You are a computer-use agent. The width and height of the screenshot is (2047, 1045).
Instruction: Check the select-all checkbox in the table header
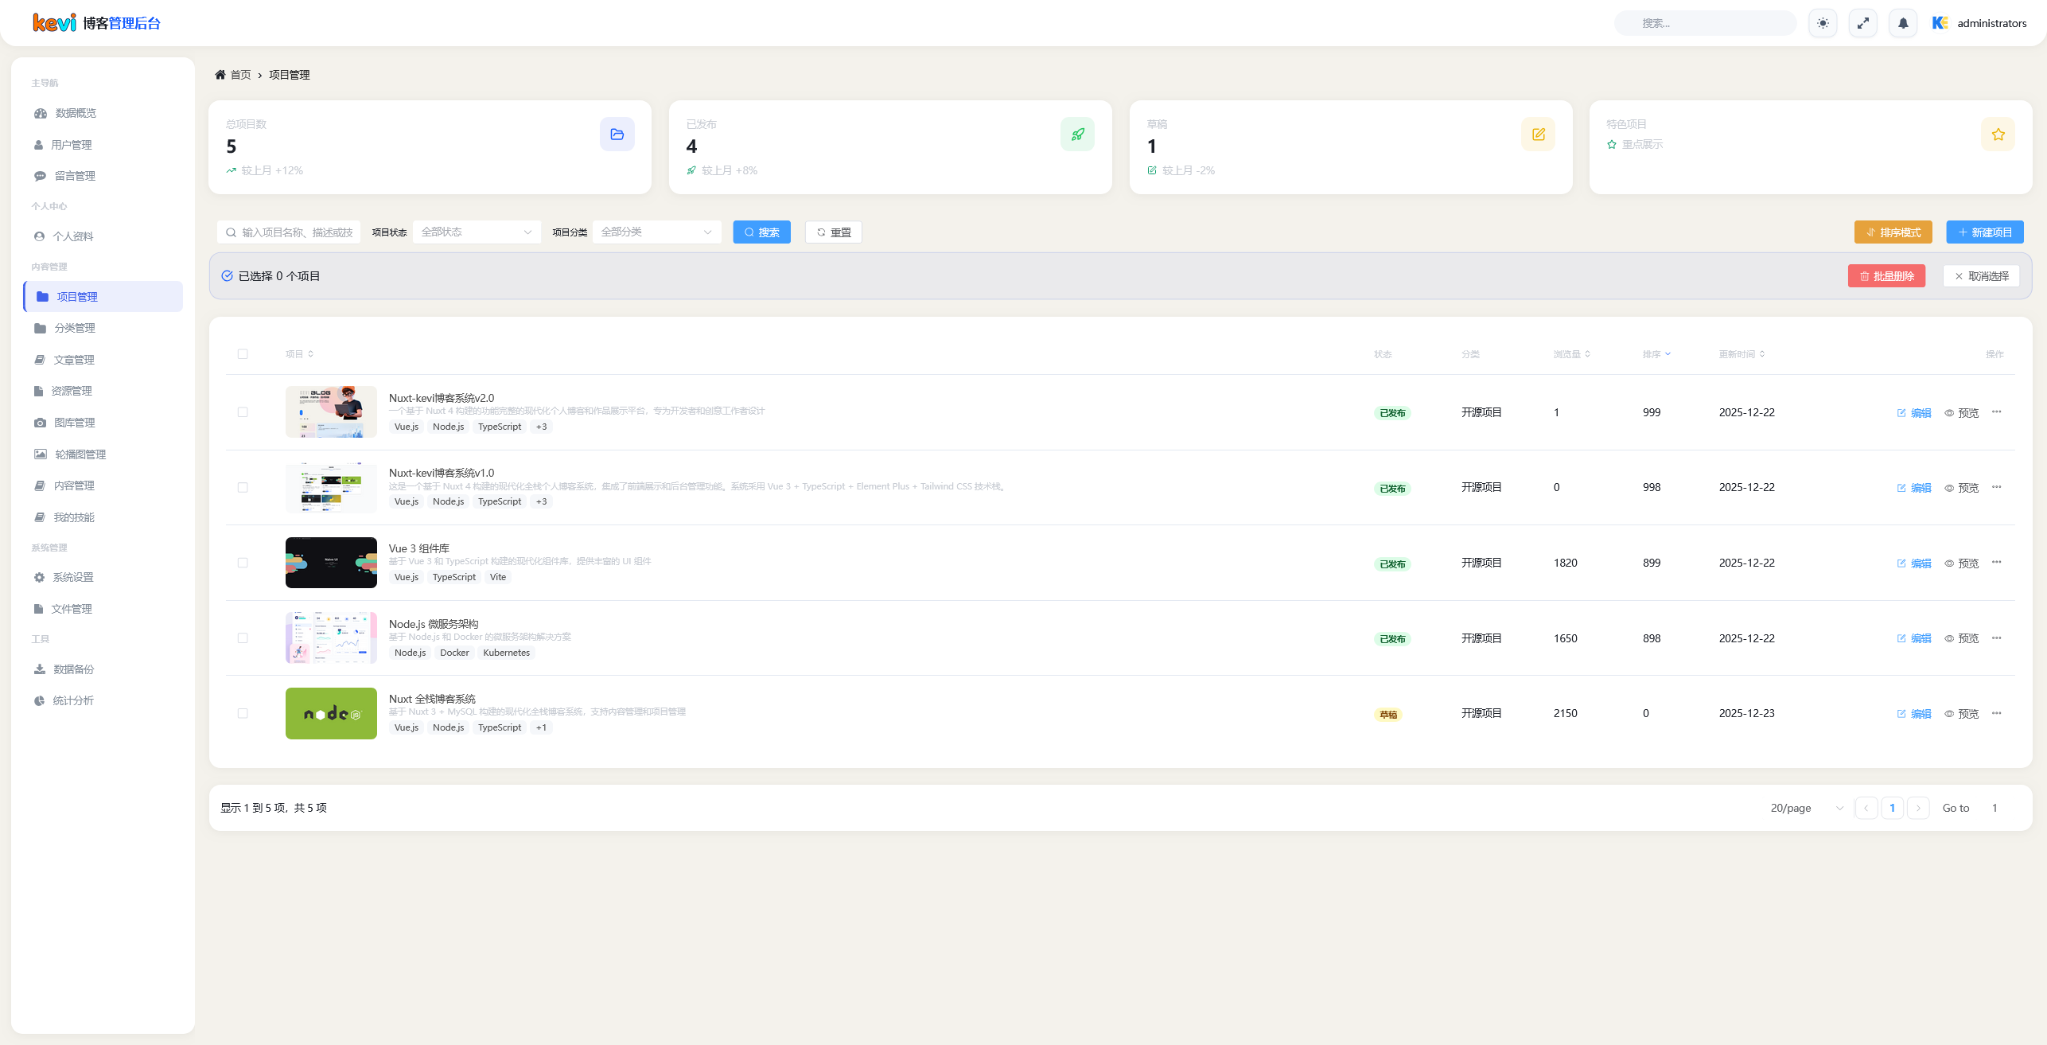[x=243, y=354]
